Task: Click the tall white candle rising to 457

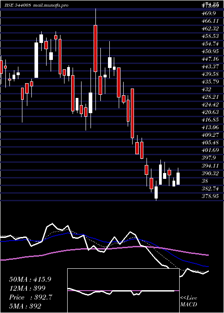Action: pos(36,60)
